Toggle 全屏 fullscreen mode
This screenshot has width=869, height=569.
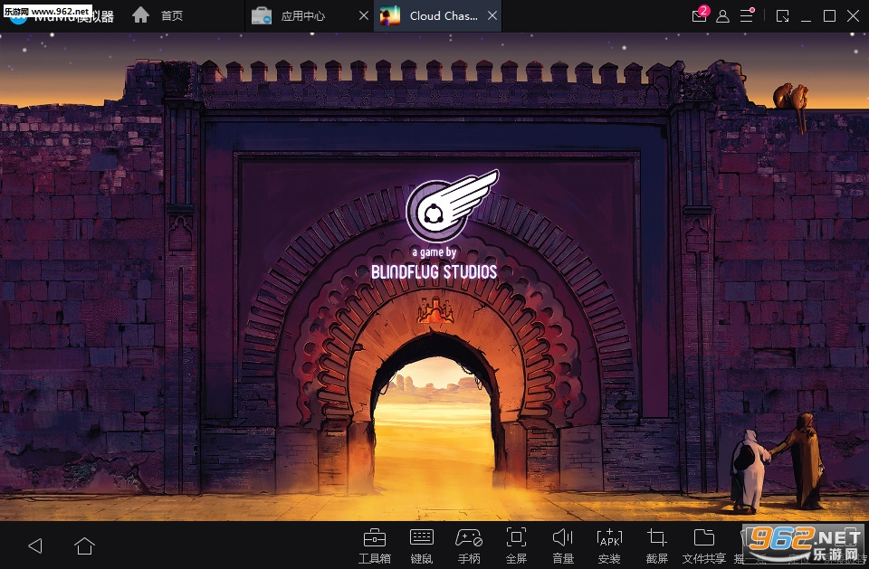[x=516, y=545]
